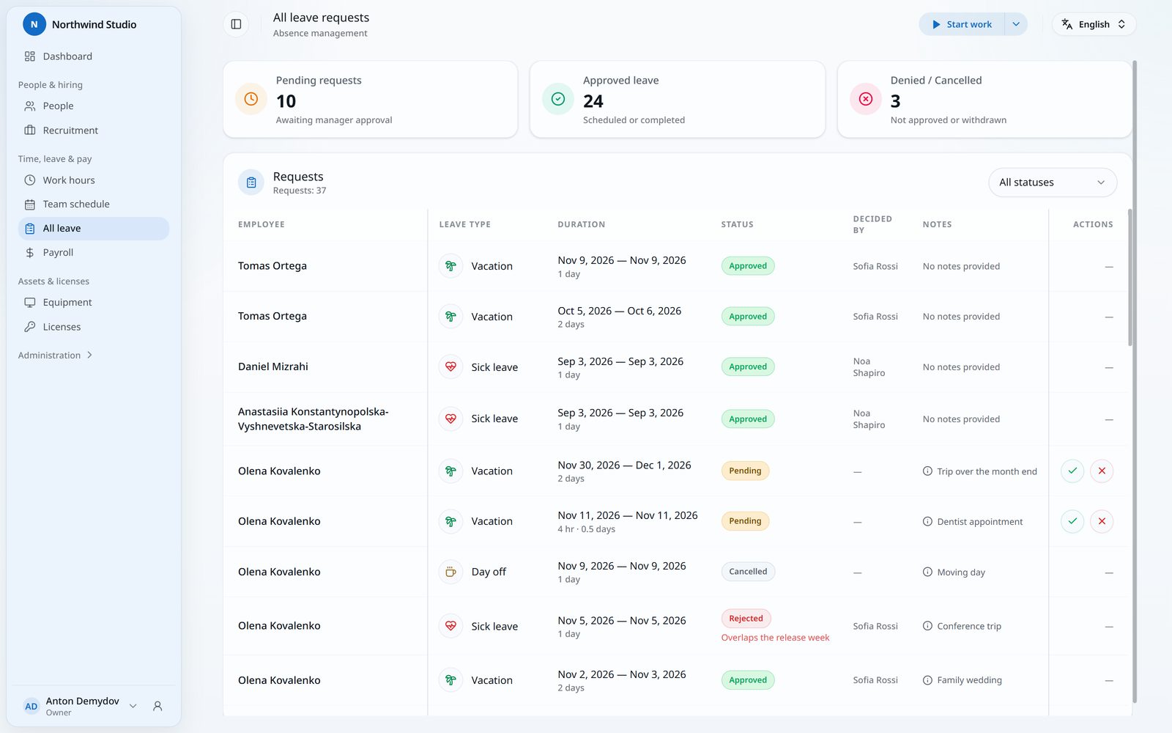Open the English language selector

(1094, 24)
